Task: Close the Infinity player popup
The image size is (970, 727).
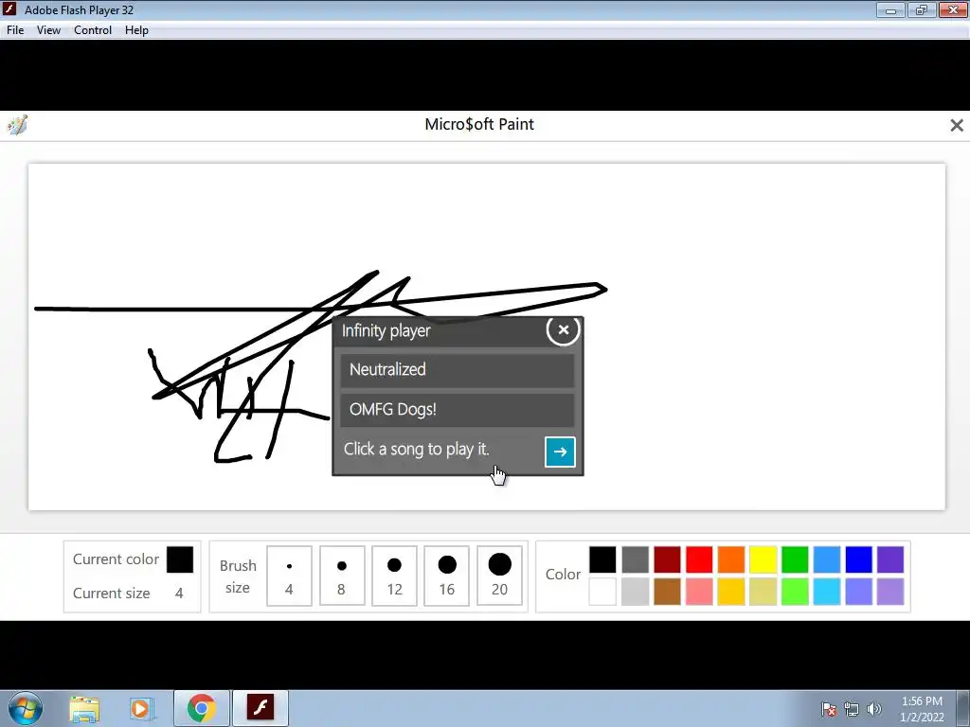Action: 563,330
